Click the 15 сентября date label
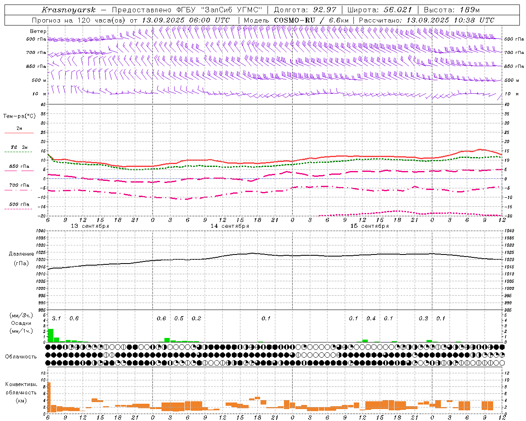526x421 pixels. (369, 226)
